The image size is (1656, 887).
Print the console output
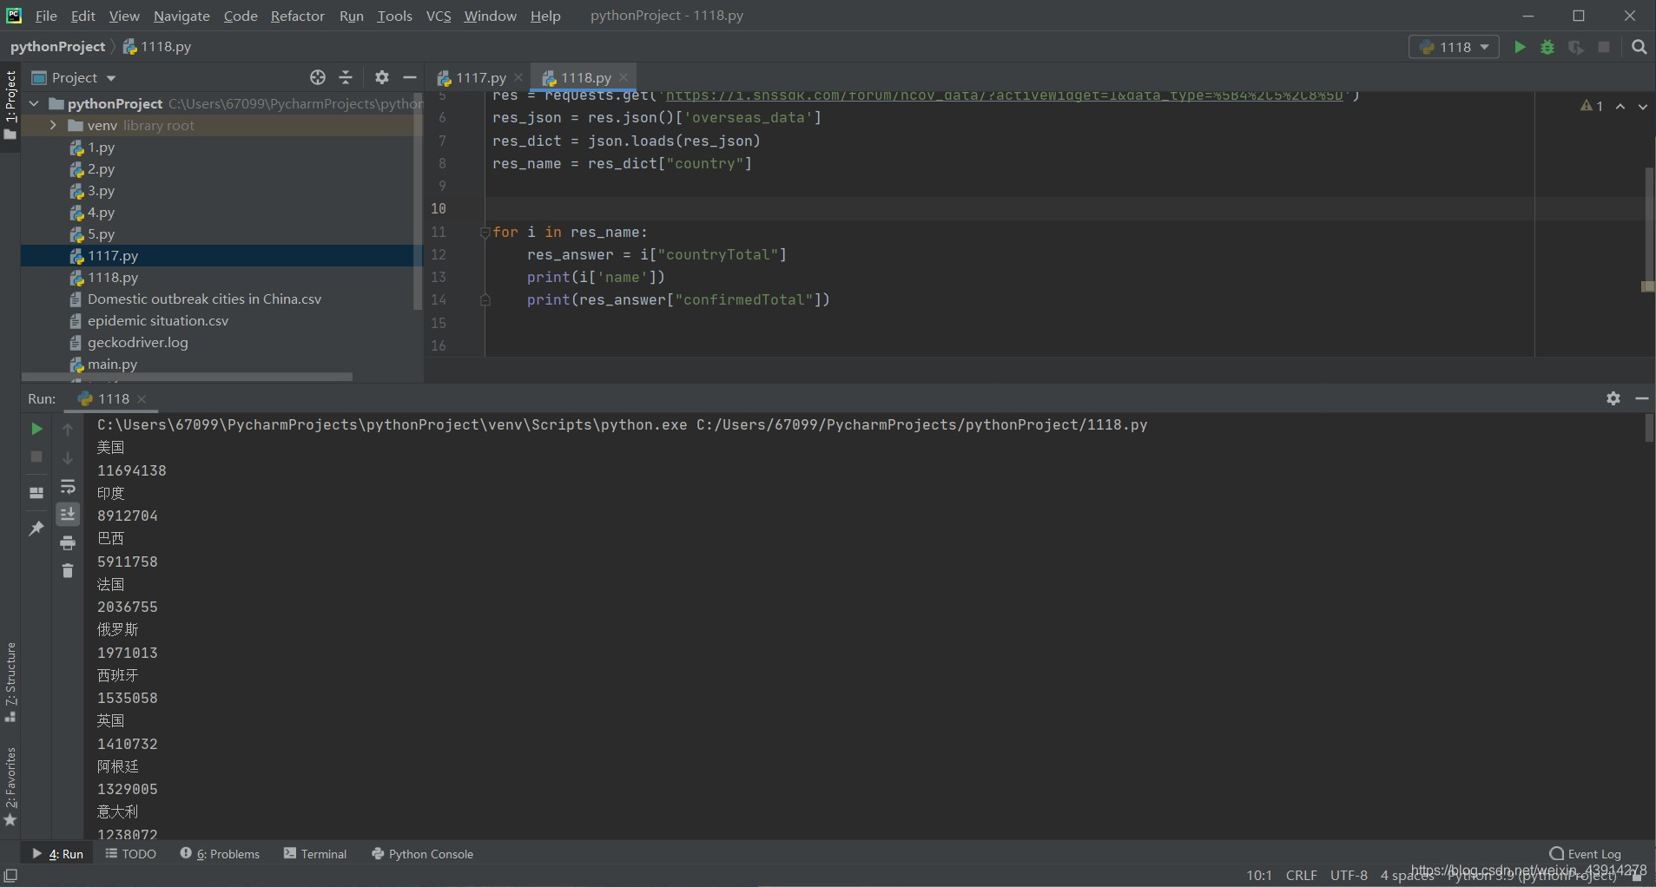[68, 543]
